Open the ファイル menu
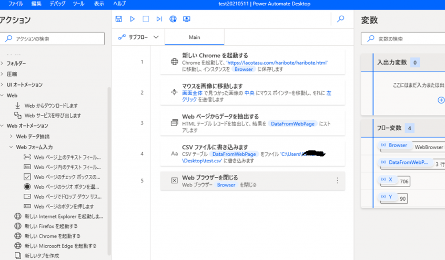The width and height of the screenshot is (445, 260). [x=15, y=4]
